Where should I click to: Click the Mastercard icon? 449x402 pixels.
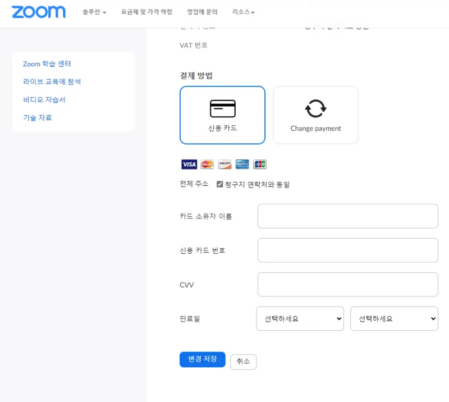click(207, 164)
